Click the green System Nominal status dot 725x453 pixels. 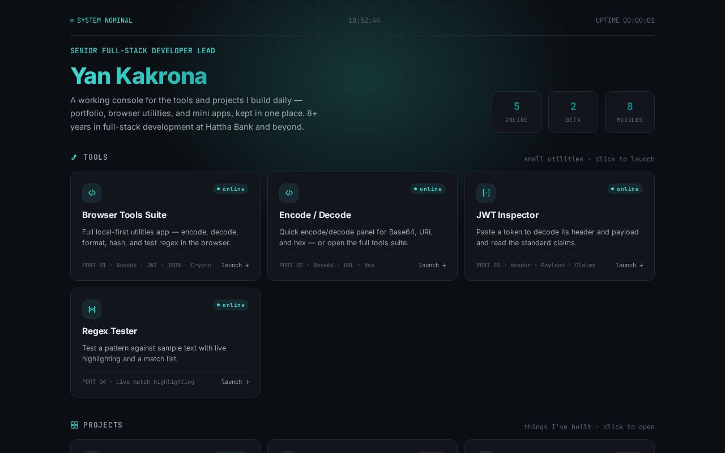tap(72, 20)
